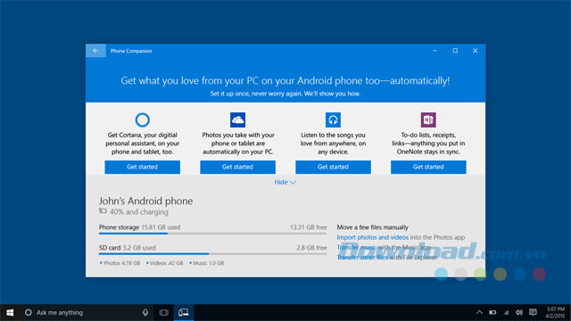Get started with photos sync
The width and height of the screenshot is (571, 321).
pos(238,167)
